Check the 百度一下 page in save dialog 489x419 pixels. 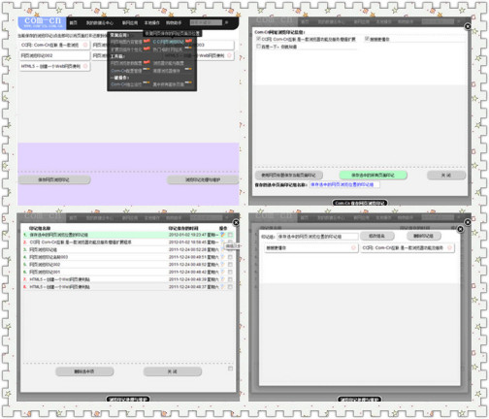click(258, 47)
